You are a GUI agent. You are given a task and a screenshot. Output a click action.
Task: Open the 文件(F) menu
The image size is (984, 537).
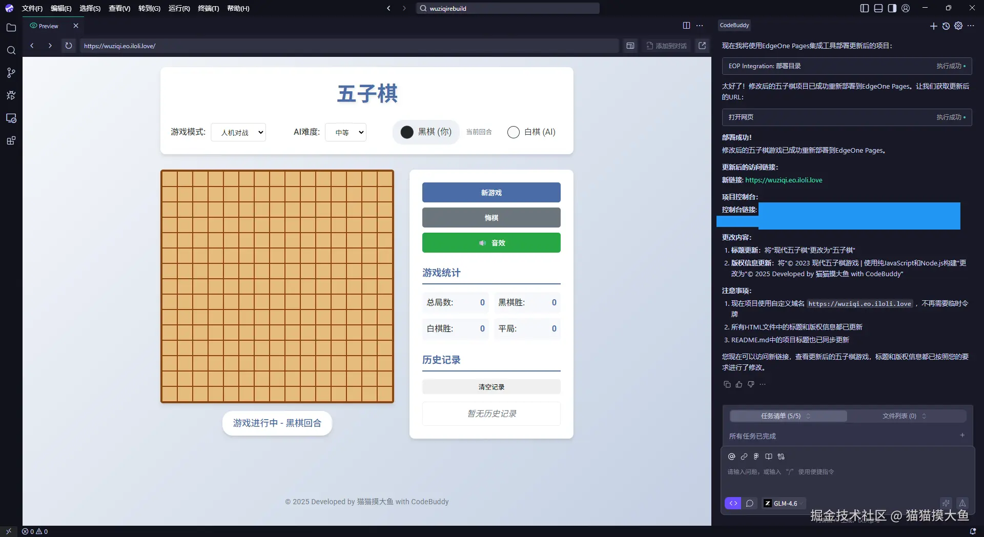pyautogui.click(x=32, y=8)
